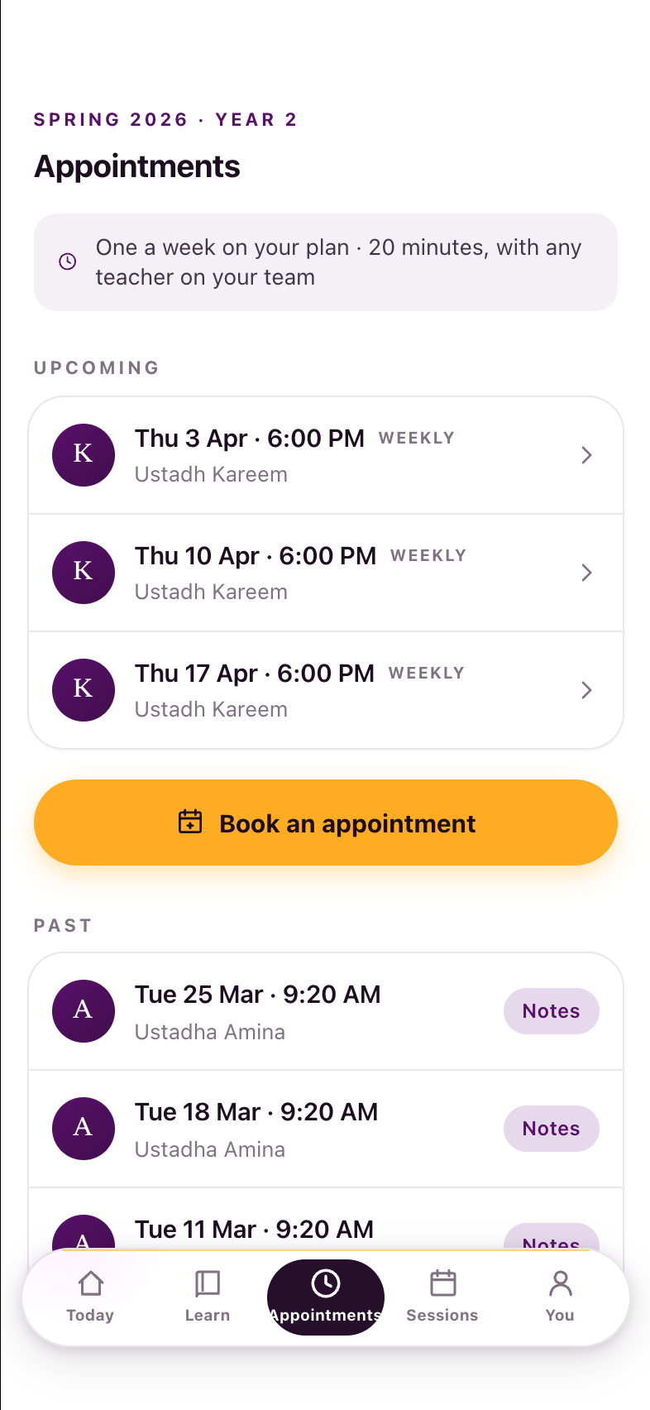View Notes for Tue 25 Mar
Image resolution: width=650 pixels, height=1410 pixels.
pyautogui.click(x=552, y=1011)
